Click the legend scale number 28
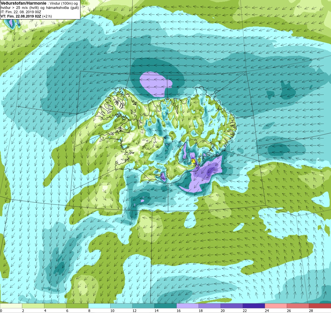 [x=311, y=311]
